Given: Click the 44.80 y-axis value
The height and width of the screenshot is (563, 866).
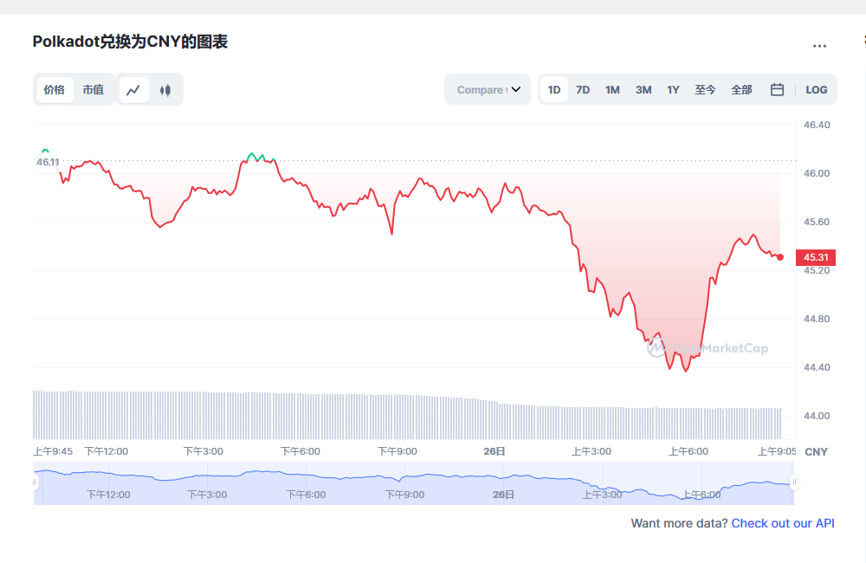Looking at the screenshot, I should pyautogui.click(x=817, y=319).
